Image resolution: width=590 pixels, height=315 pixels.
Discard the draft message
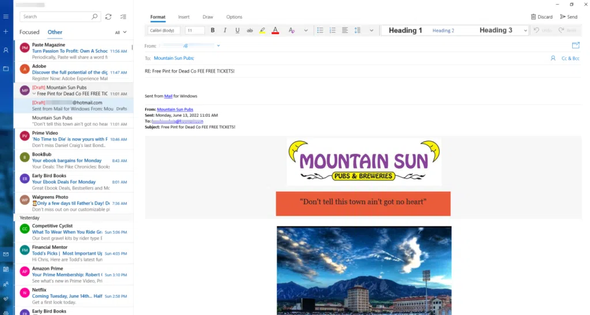(542, 17)
